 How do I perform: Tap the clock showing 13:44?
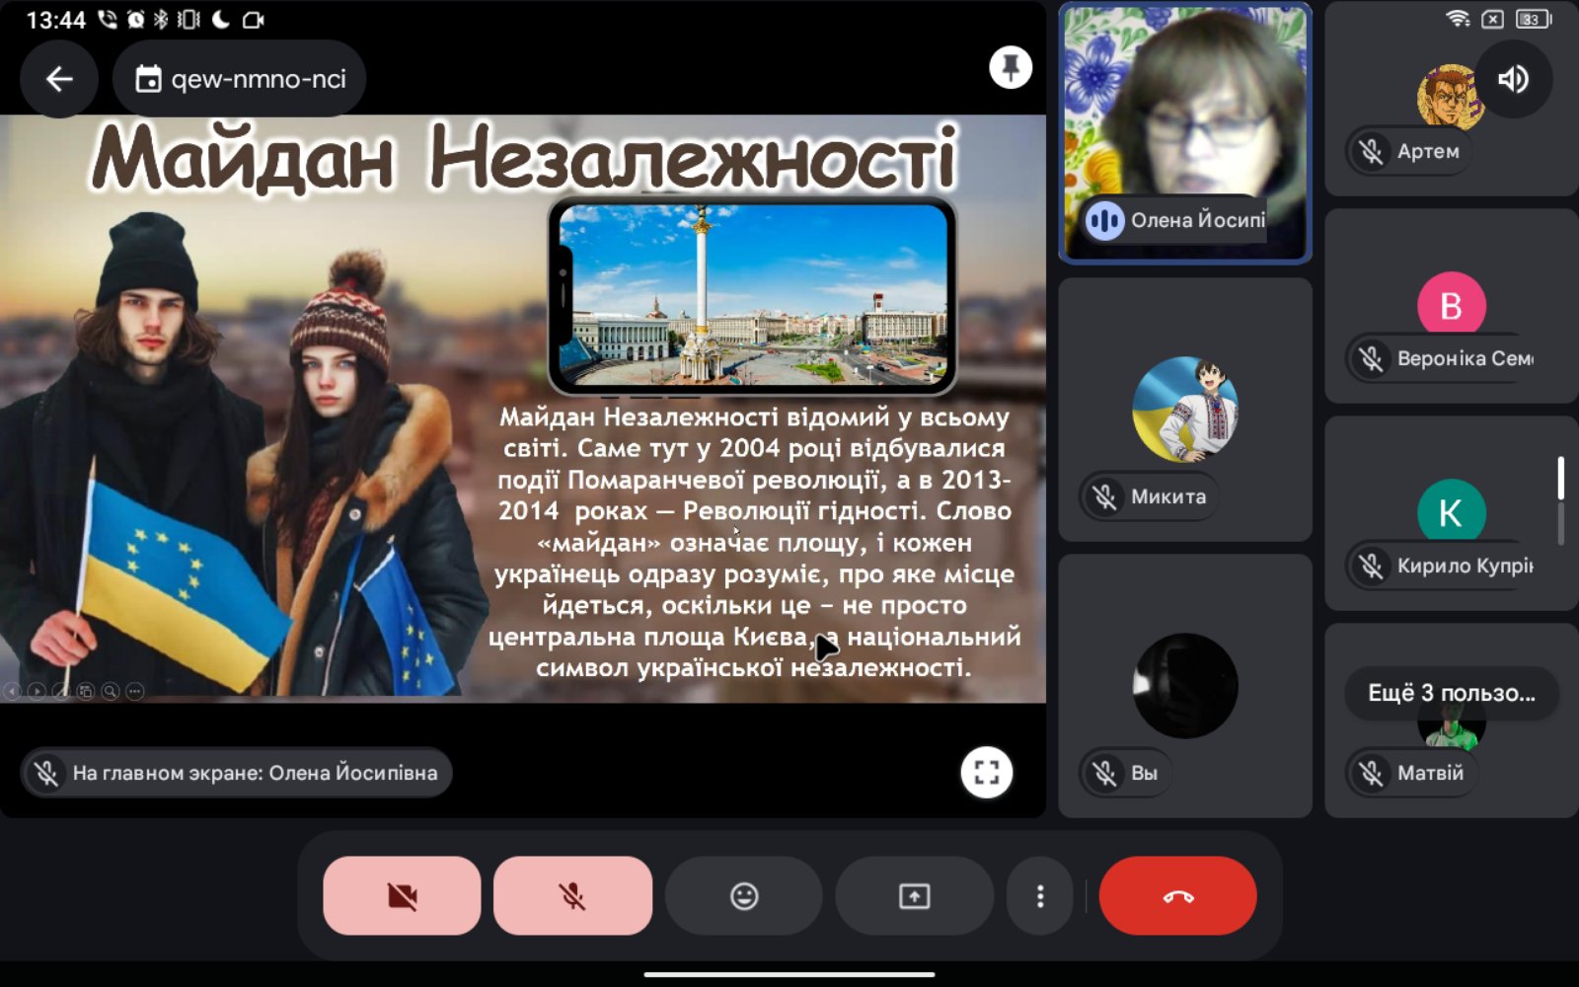pos(56,20)
